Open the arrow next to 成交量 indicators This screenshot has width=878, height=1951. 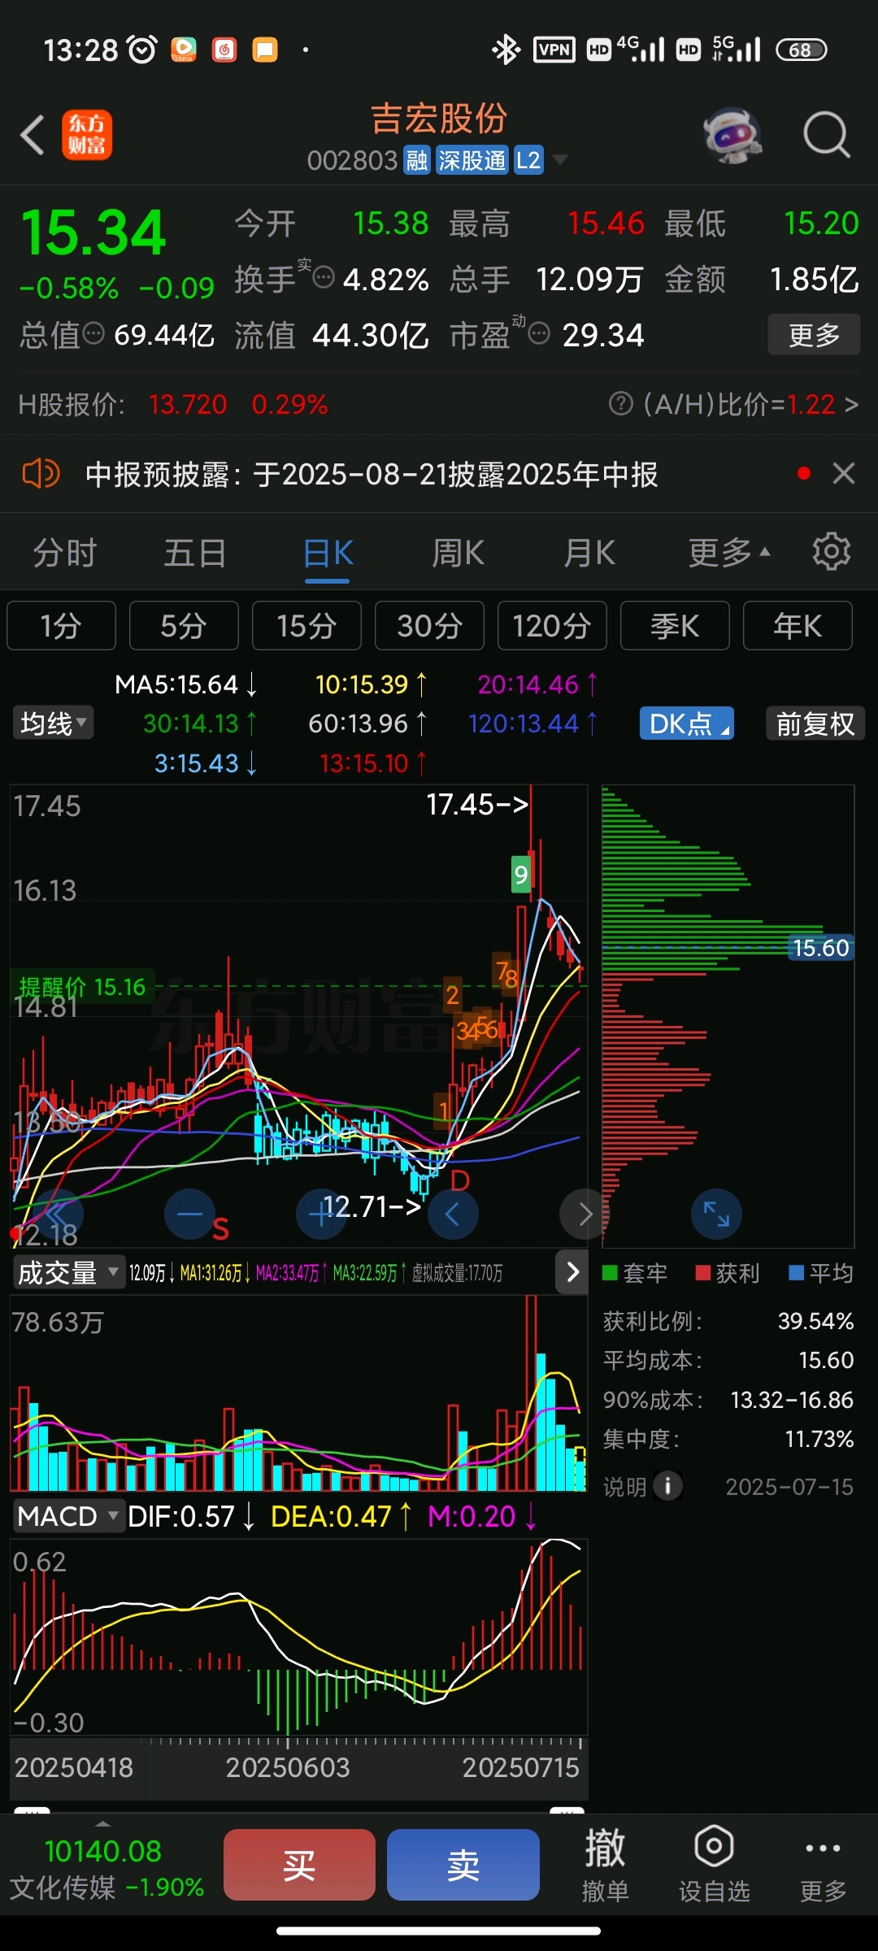[572, 1271]
